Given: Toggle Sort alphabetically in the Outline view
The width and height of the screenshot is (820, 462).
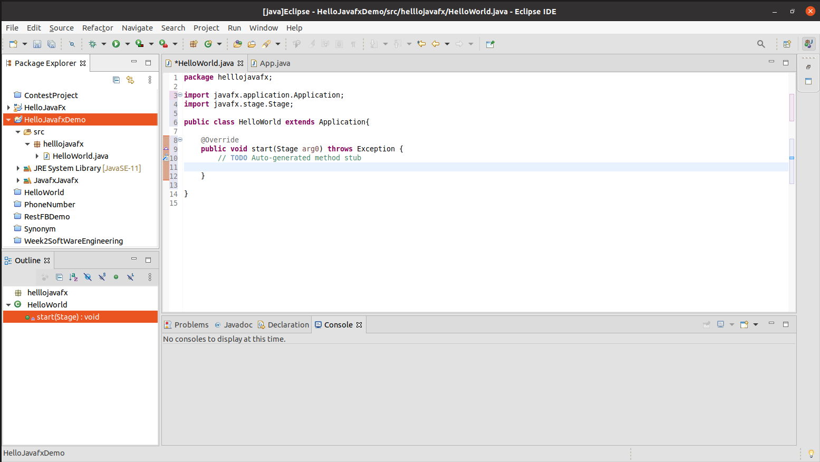Looking at the screenshot, I should 73,277.
